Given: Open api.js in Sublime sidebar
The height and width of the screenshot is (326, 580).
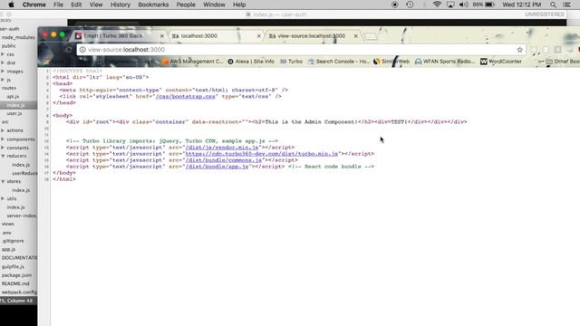Looking at the screenshot, I should pyautogui.click(x=13, y=97).
